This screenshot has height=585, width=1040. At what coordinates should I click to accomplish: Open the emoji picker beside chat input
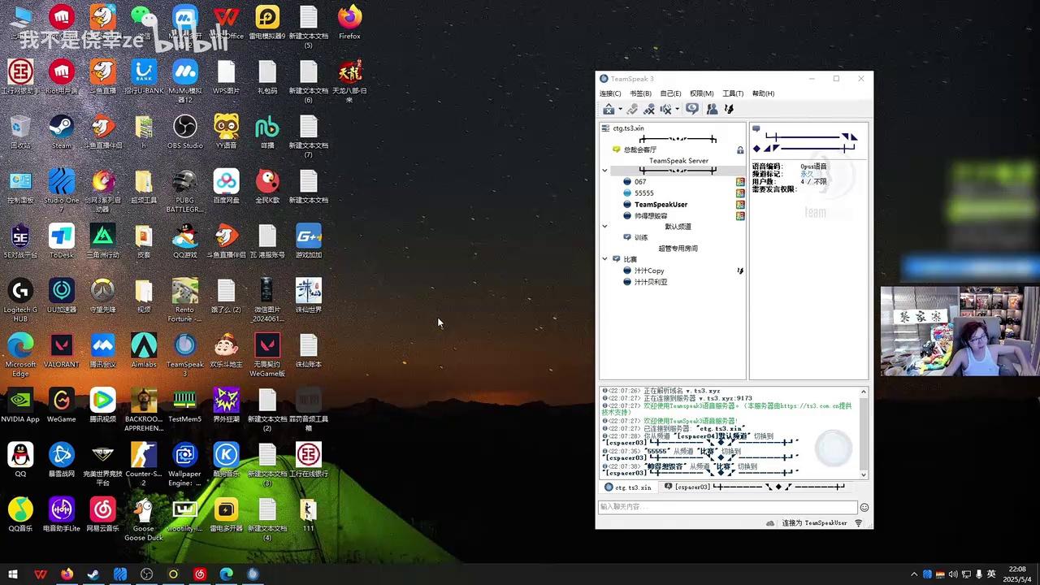tap(864, 507)
